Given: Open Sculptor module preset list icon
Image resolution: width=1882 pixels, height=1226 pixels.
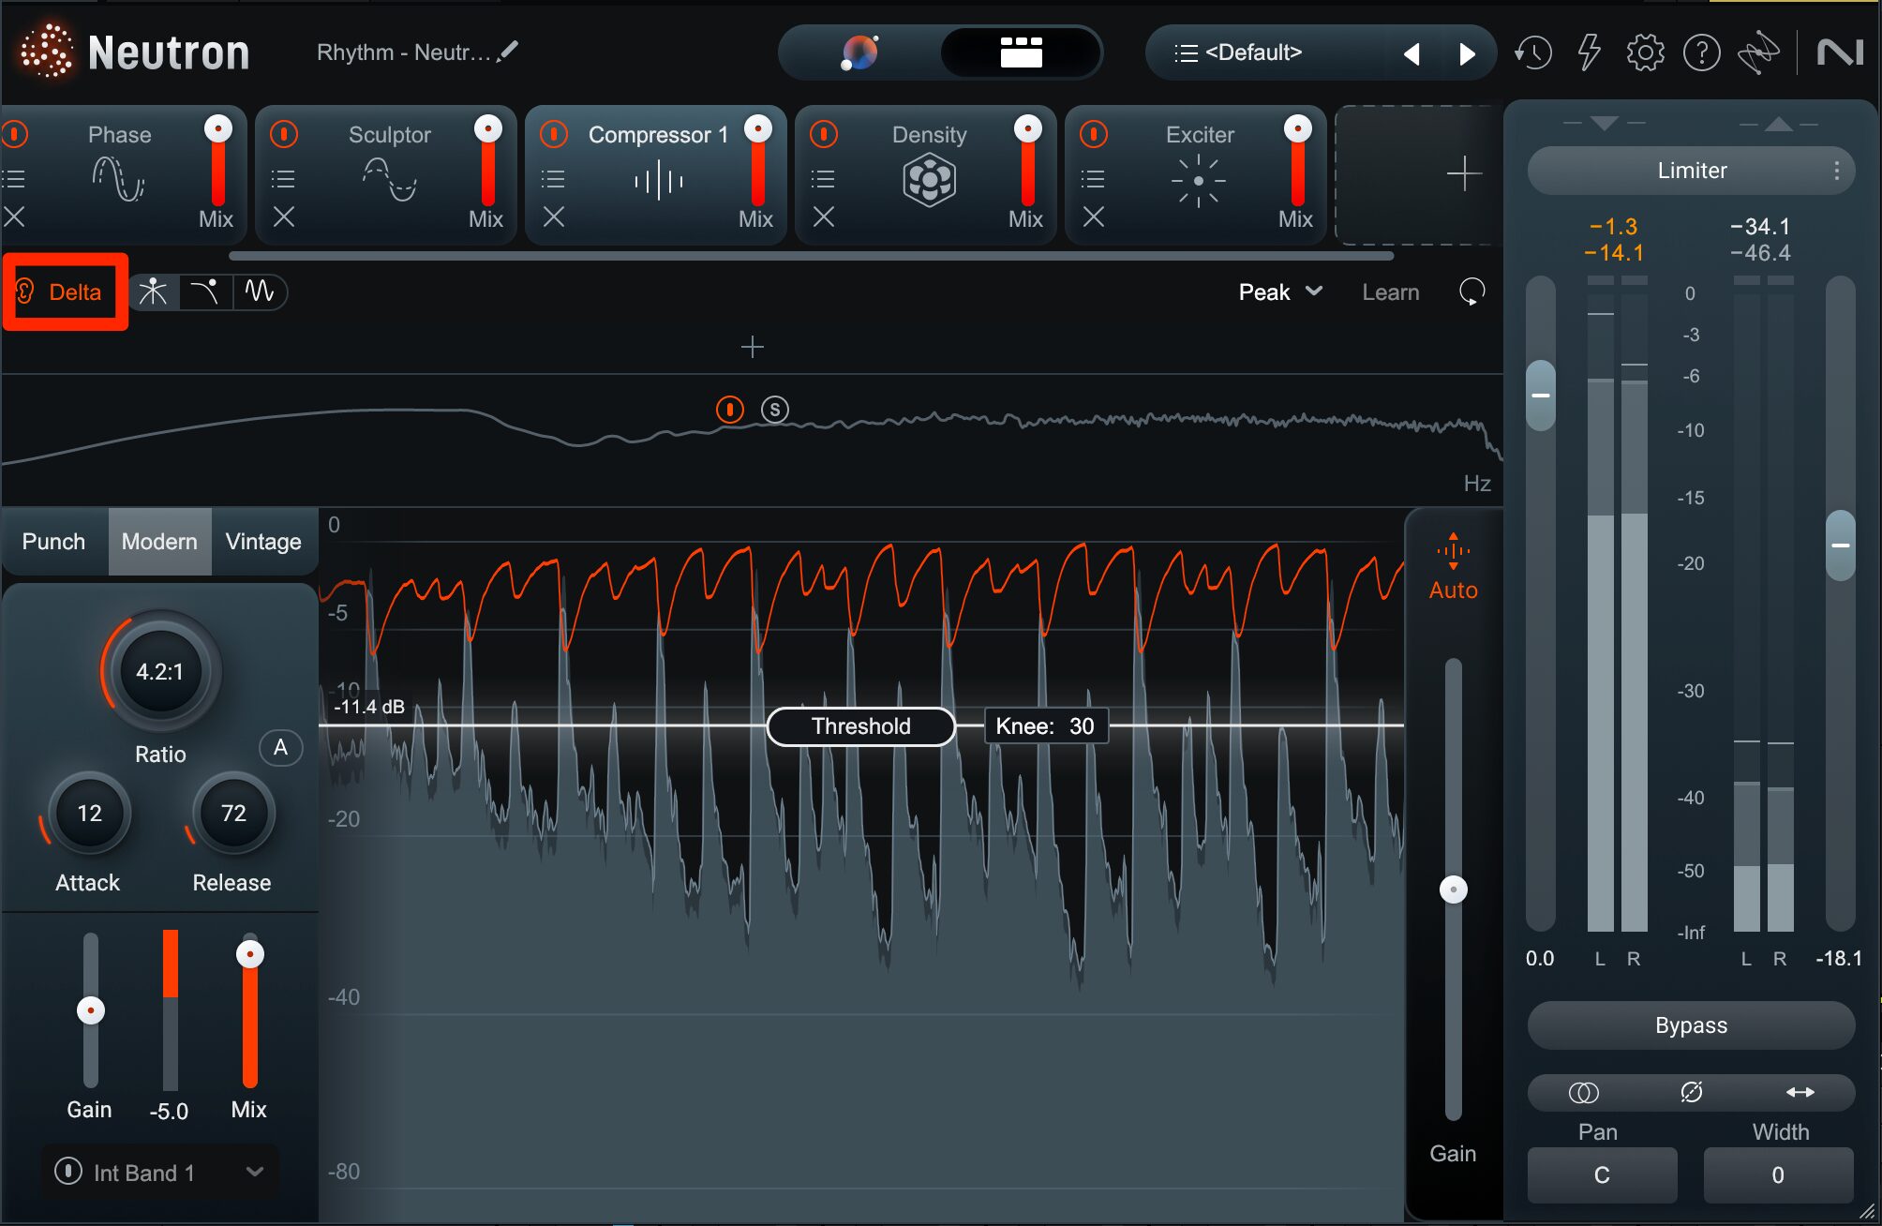Looking at the screenshot, I should click(x=283, y=178).
